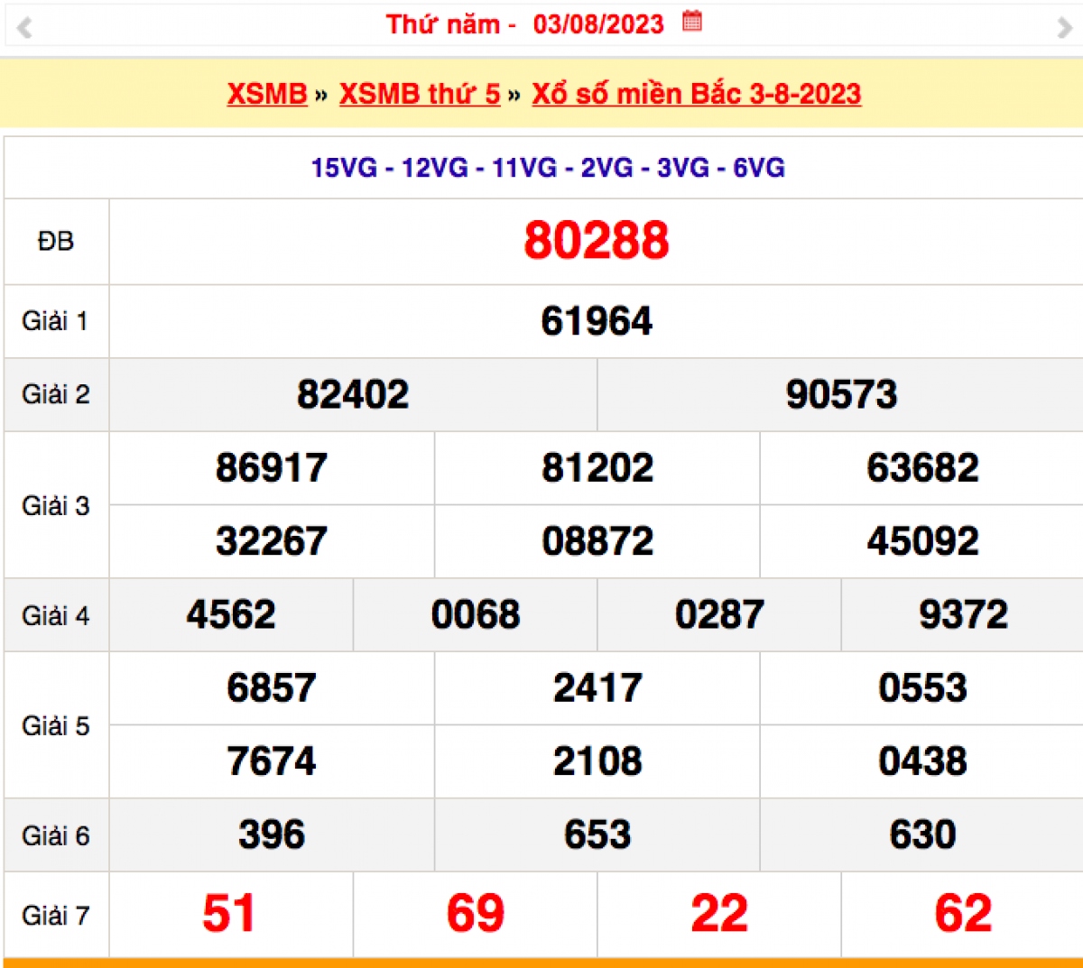Image resolution: width=1083 pixels, height=968 pixels.
Task: Open the calendar date picker icon
Action: click(x=692, y=21)
